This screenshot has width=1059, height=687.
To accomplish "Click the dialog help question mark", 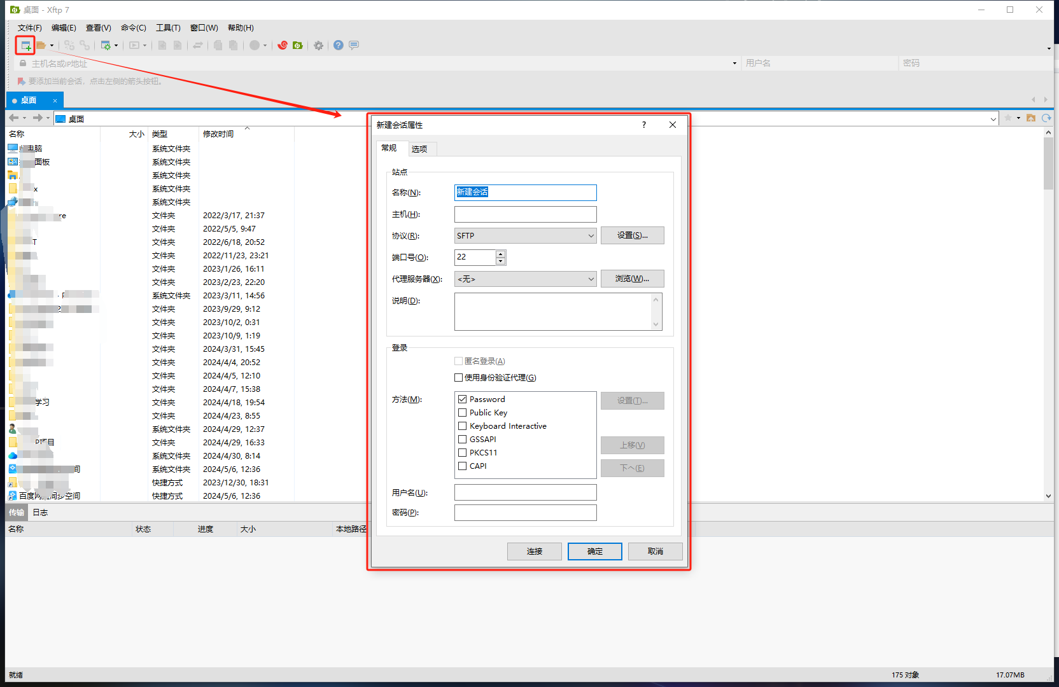I will point(644,125).
